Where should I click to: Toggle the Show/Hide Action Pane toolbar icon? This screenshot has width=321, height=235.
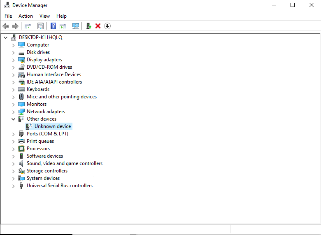pyautogui.click(x=63, y=26)
